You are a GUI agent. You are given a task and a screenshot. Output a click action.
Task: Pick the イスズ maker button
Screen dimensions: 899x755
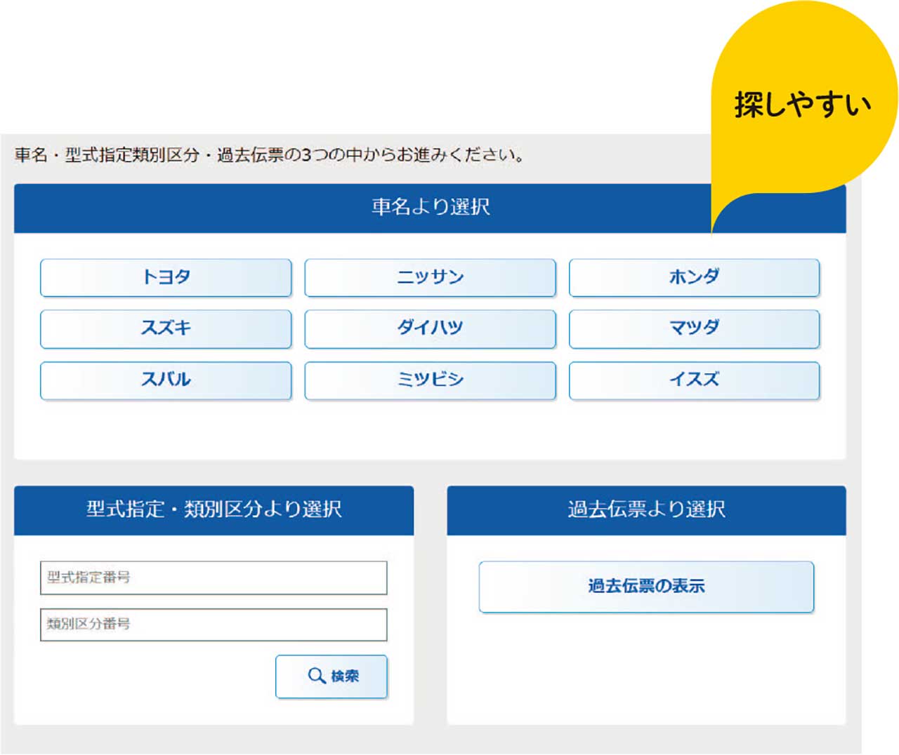pyautogui.click(x=694, y=381)
